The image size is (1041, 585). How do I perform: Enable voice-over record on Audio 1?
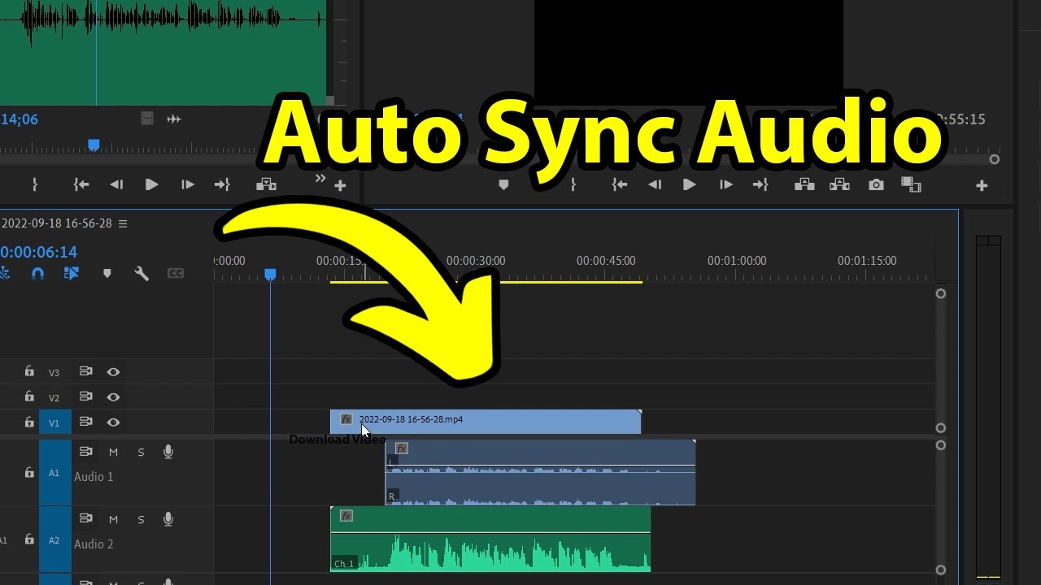coord(168,452)
